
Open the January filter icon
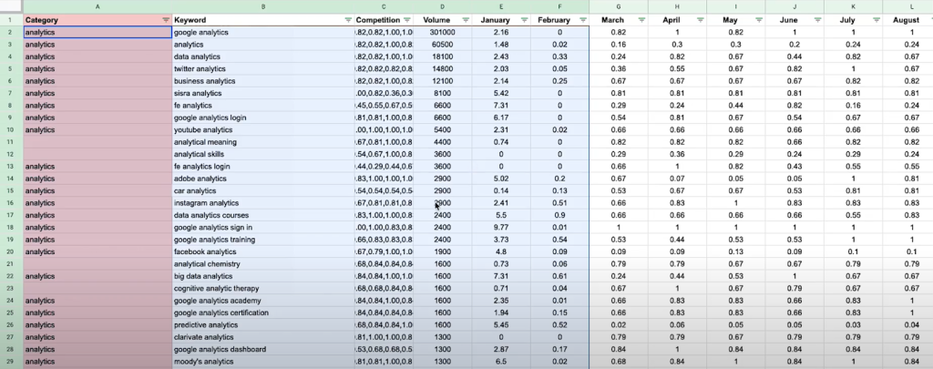pos(521,19)
